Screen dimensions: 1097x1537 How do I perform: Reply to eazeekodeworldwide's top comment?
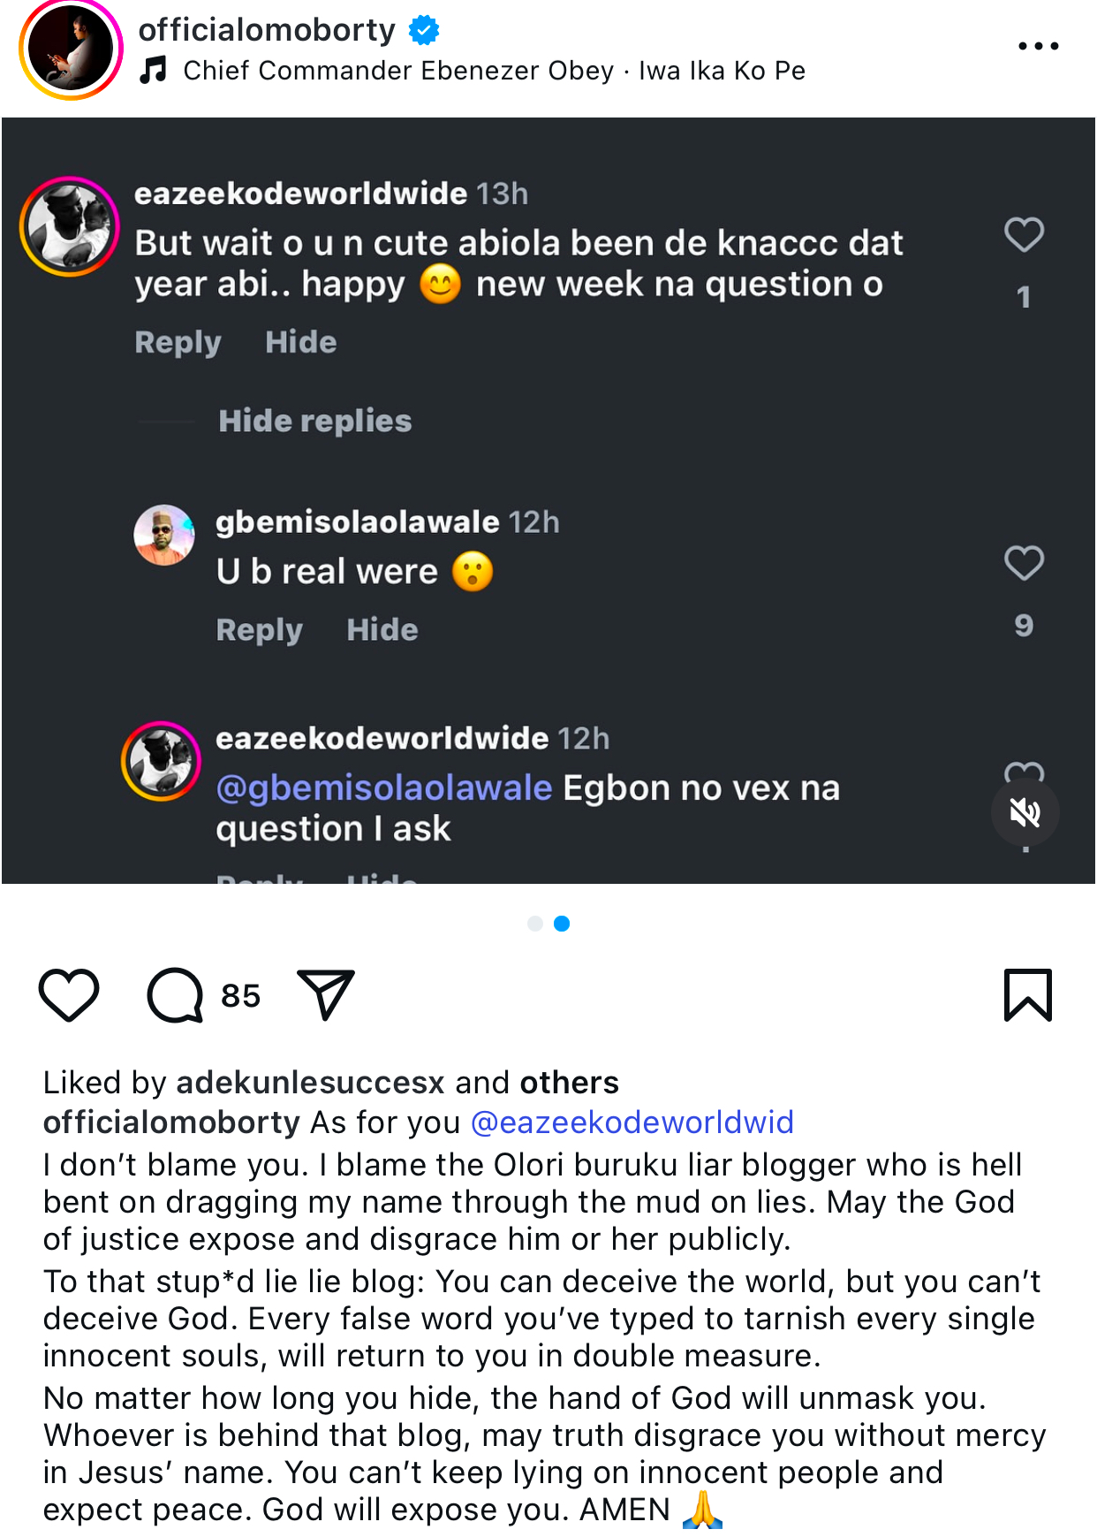tap(178, 342)
